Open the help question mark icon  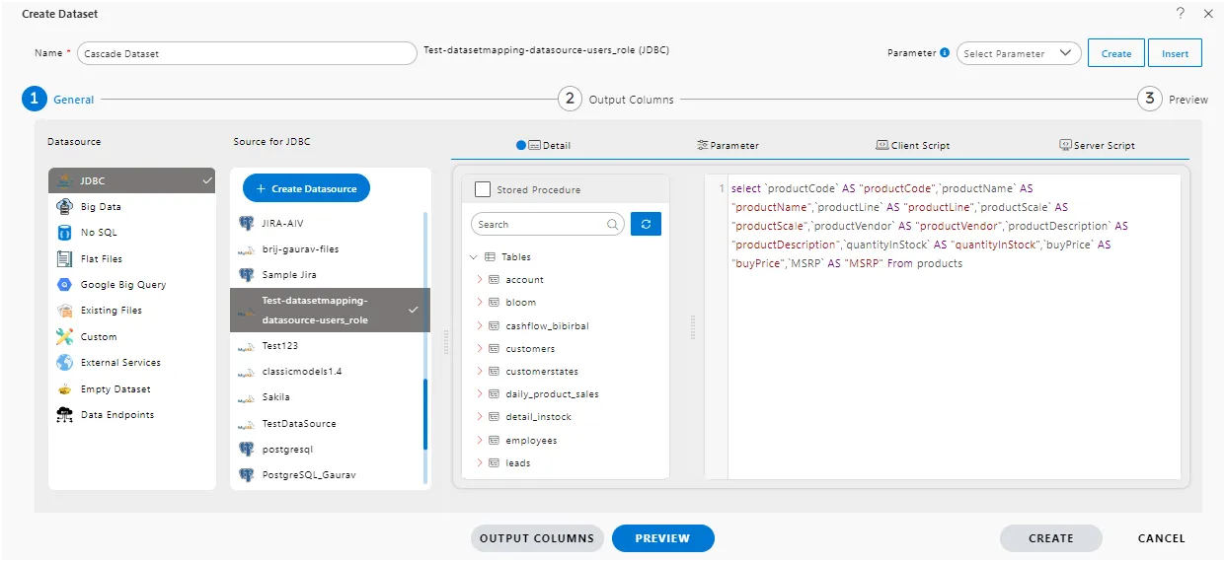(1180, 13)
